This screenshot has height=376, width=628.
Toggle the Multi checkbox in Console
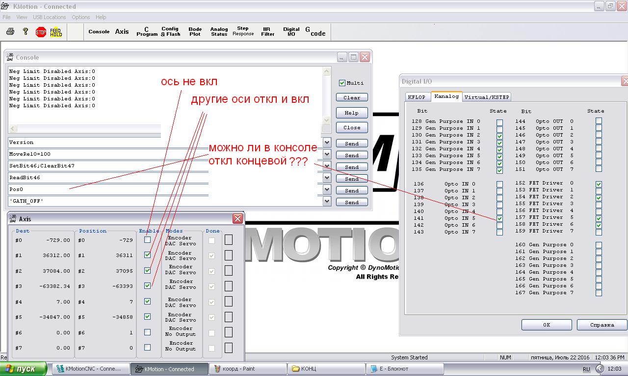[342, 83]
